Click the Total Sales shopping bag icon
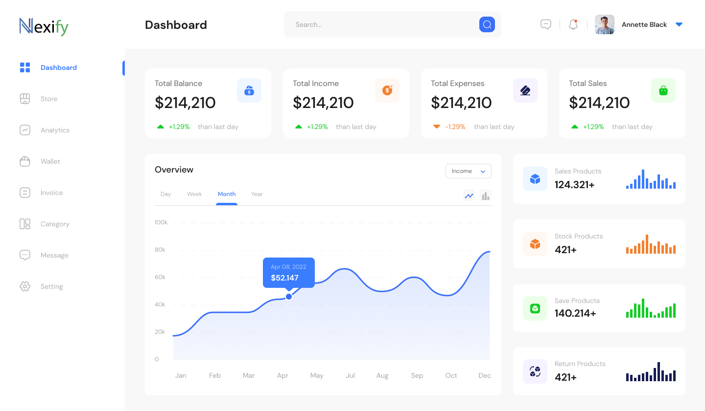Screen dimensions: 705x411 [x=663, y=90]
